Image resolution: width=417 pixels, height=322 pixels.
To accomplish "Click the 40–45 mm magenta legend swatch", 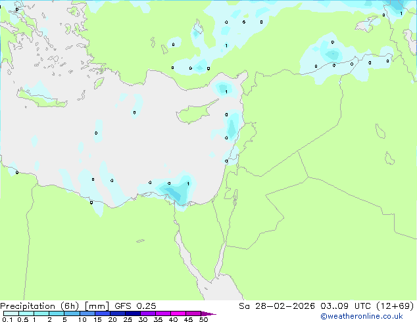I will click(178, 313).
